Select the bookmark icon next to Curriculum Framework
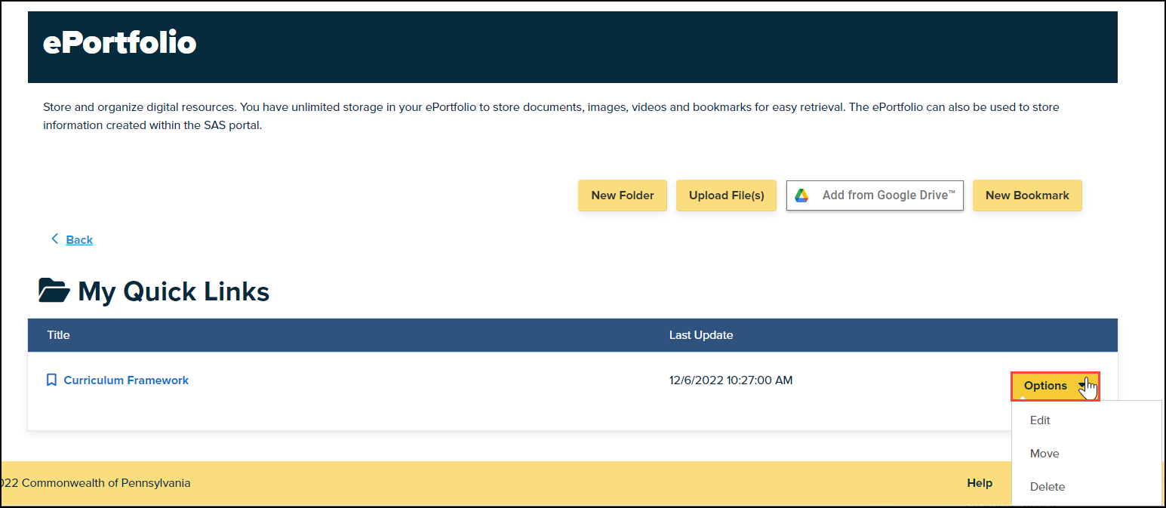1166x508 pixels. [51, 380]
